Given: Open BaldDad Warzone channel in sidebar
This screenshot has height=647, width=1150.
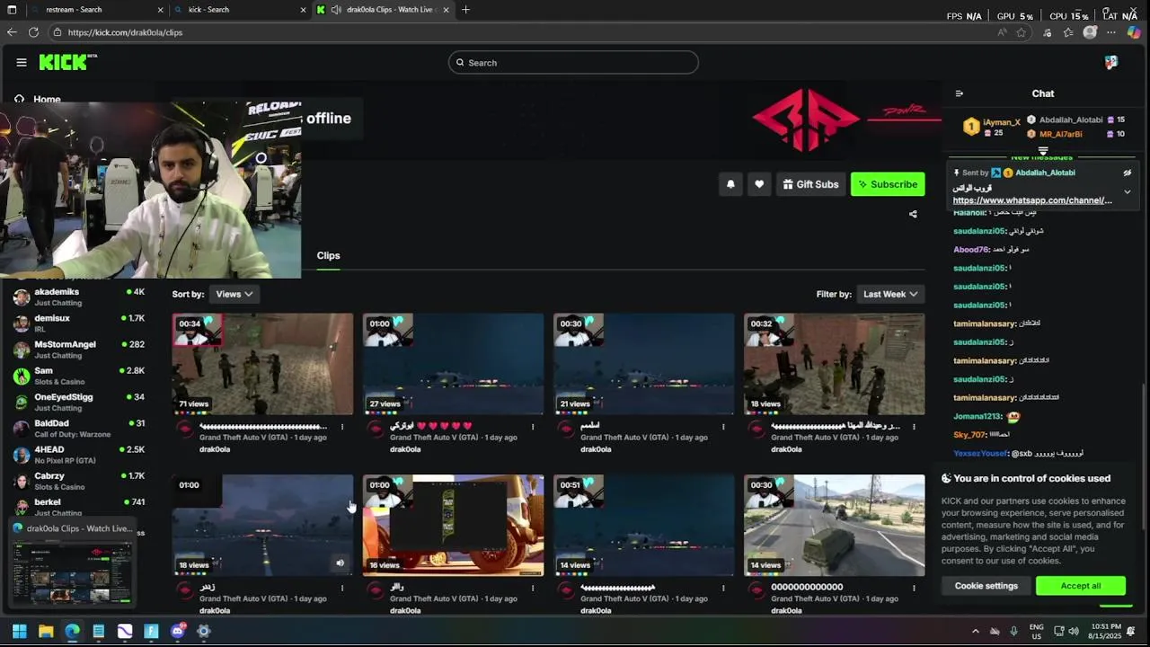Looking at the screenshot, I should (x=79, y=429).
